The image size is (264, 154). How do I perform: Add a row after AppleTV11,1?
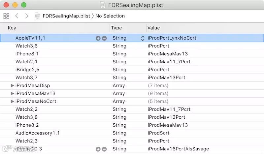98,38
